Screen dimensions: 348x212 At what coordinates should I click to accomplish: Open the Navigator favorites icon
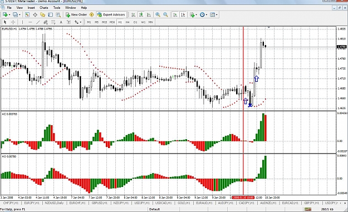pyautogui.click(x=43, y=14)
